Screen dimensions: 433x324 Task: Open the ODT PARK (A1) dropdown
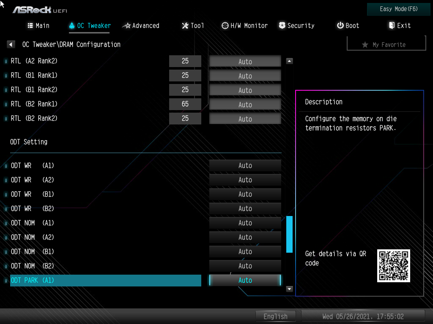(x=245, y=280)
